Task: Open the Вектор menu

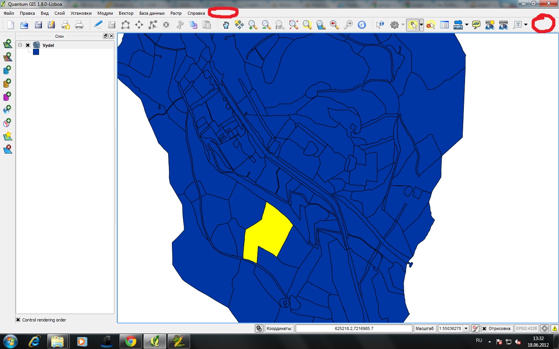Action: (126, 13)
